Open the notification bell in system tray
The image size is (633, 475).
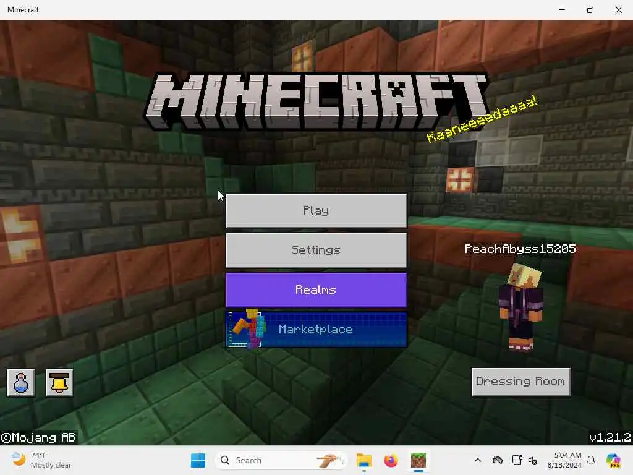coord(591,460)
